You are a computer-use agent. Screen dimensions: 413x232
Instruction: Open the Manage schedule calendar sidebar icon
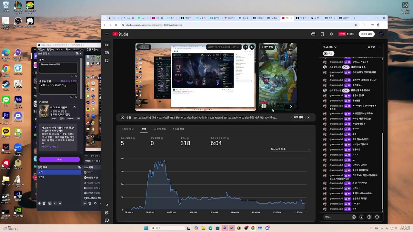[x=107, y=60]
